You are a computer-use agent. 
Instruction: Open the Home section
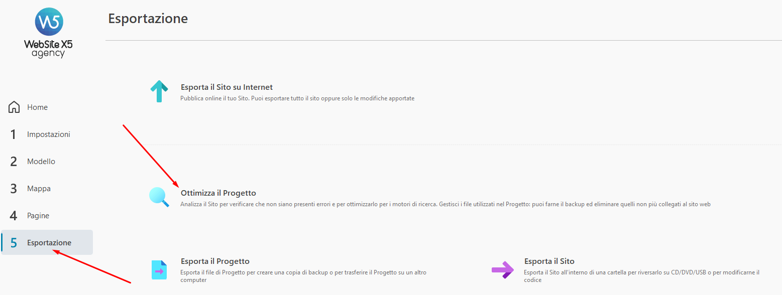[38, 107]
